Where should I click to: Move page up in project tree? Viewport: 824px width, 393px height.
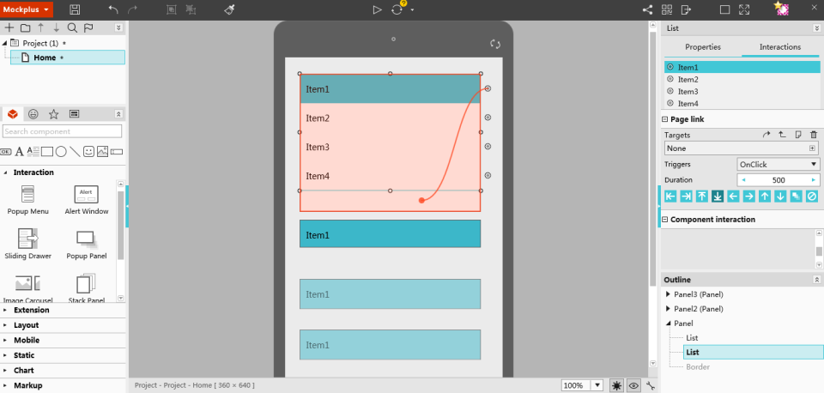pos(40,27)
